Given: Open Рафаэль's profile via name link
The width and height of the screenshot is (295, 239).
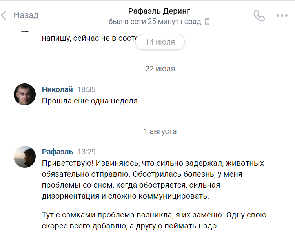Looking at the screenshot, I should click(x=57, y=152).
